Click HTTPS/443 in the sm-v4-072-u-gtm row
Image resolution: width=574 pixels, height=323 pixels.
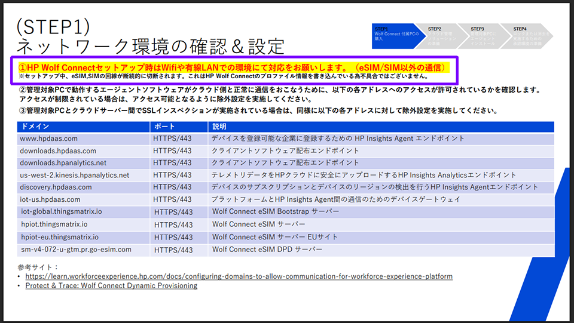point(173,250)
